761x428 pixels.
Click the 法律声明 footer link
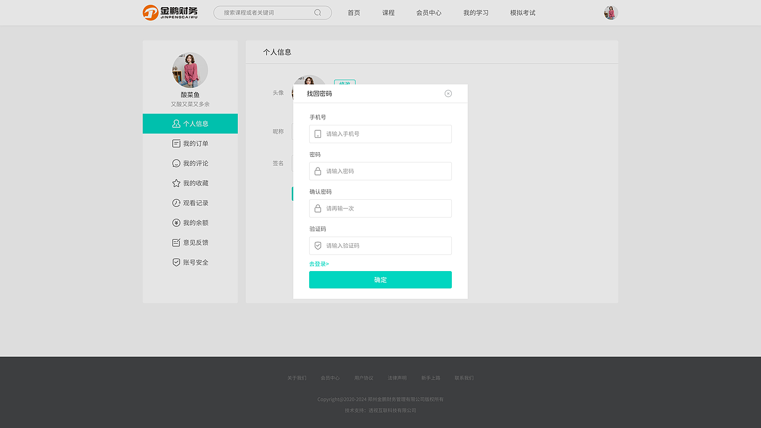(397, 378)
